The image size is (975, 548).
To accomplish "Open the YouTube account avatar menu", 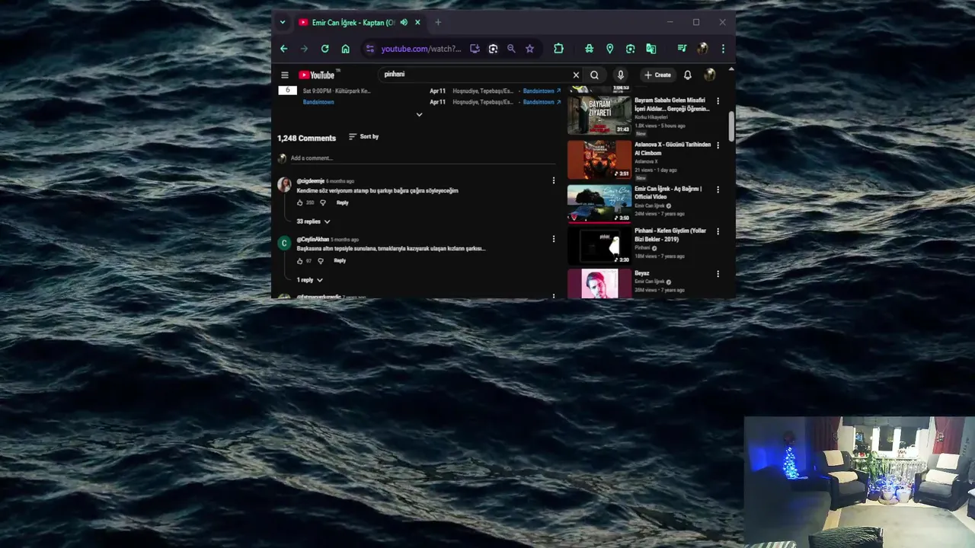I will [710, 75].
